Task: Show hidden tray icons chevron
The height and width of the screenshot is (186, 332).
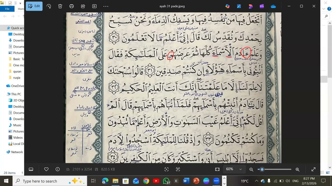Action: pos(257,181)
